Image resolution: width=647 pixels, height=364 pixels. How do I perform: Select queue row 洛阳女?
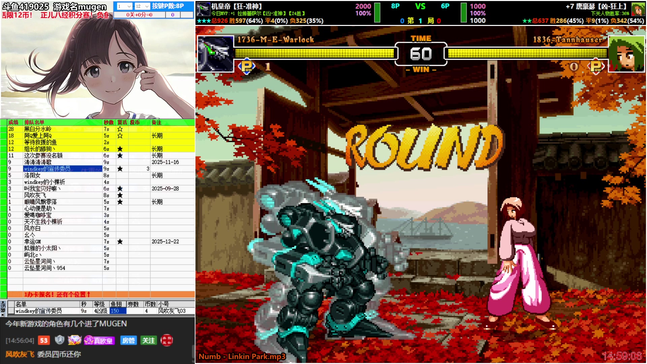coord(101,175)
